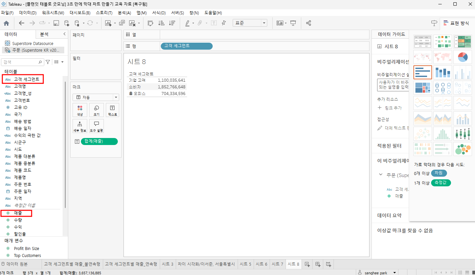Add a new data source from toolbar

point(67,23)
